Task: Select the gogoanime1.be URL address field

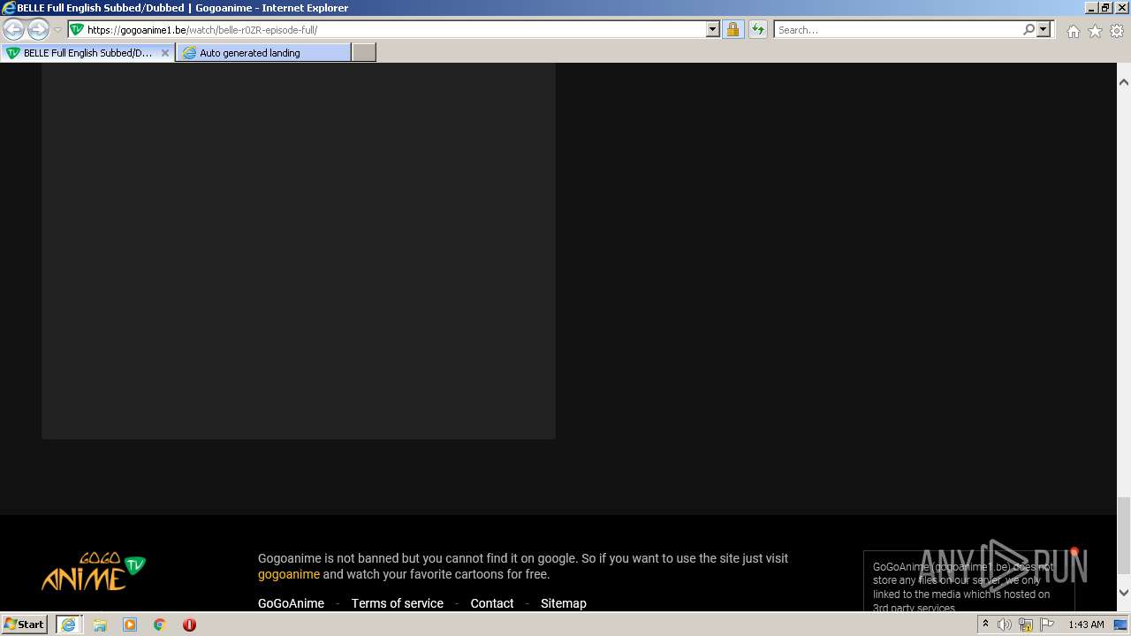Action: tap(395, 29)
